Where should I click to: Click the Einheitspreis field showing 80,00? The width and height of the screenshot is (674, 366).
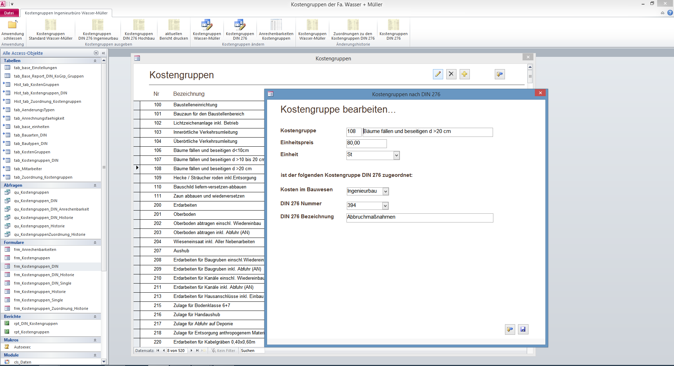tap(366, 143)
